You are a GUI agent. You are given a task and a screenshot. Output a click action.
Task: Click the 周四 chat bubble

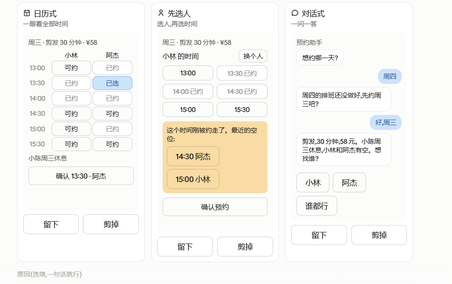(x=390, y=77)
